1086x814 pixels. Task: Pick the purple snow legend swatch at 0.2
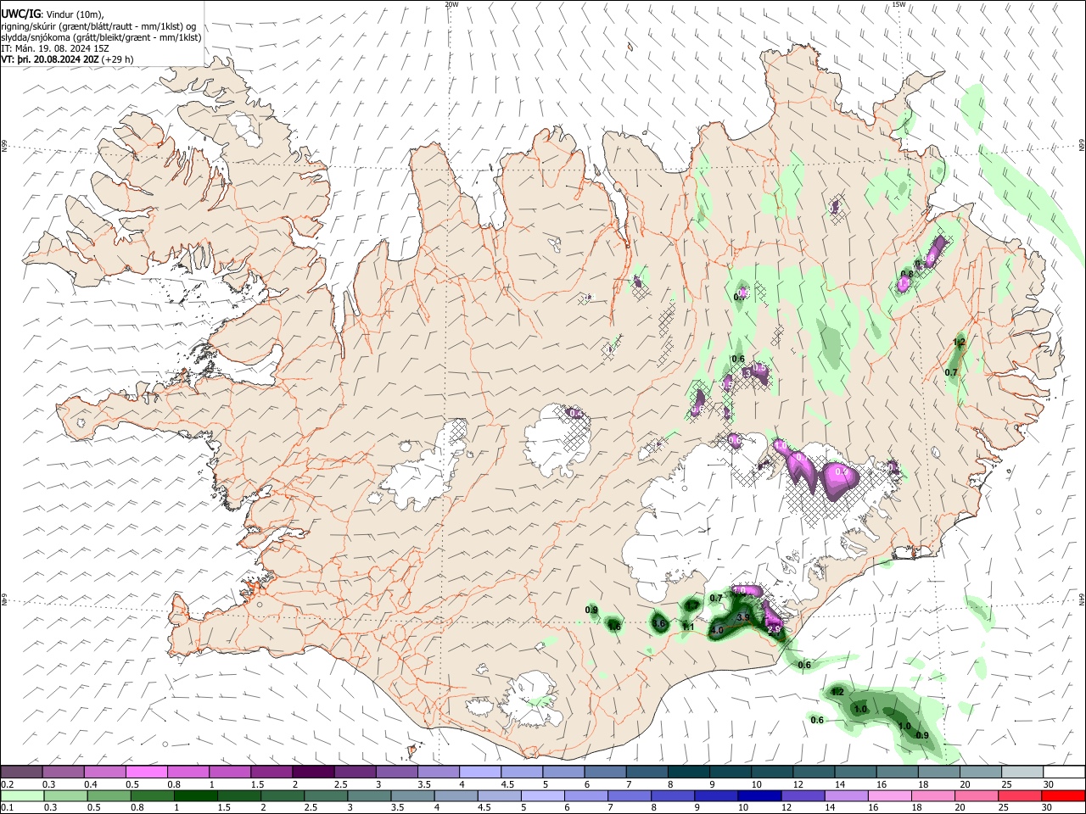[21, 772]
